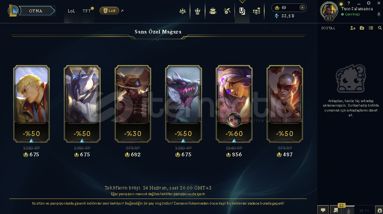Click the add friend icon

pyautogui.click(x=352, y=28)
